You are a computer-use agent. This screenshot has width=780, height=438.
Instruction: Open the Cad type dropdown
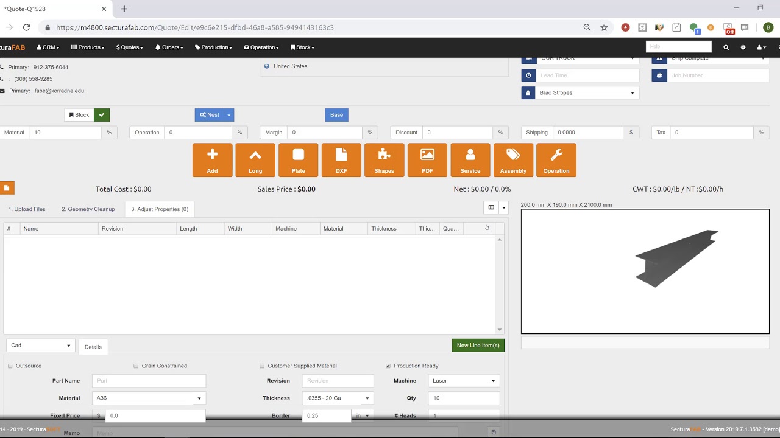[41, 346]
